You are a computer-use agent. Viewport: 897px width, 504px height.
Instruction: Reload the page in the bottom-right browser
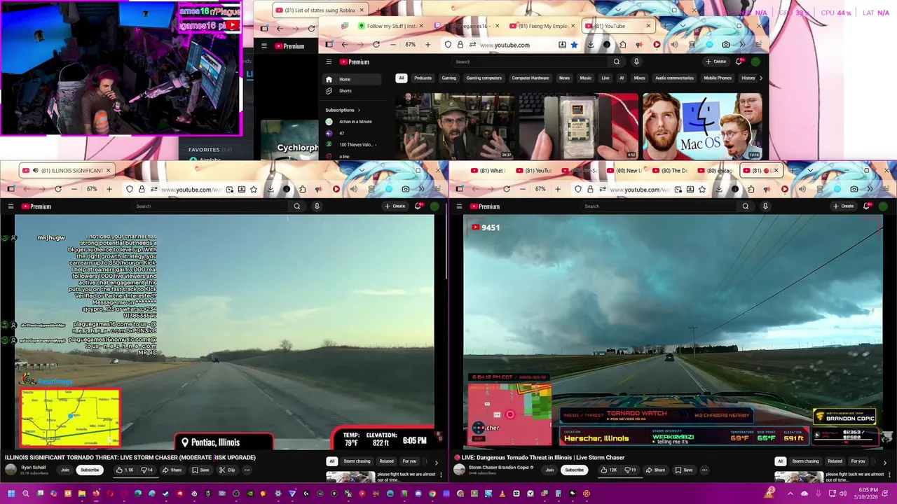(x=506, y=189)
